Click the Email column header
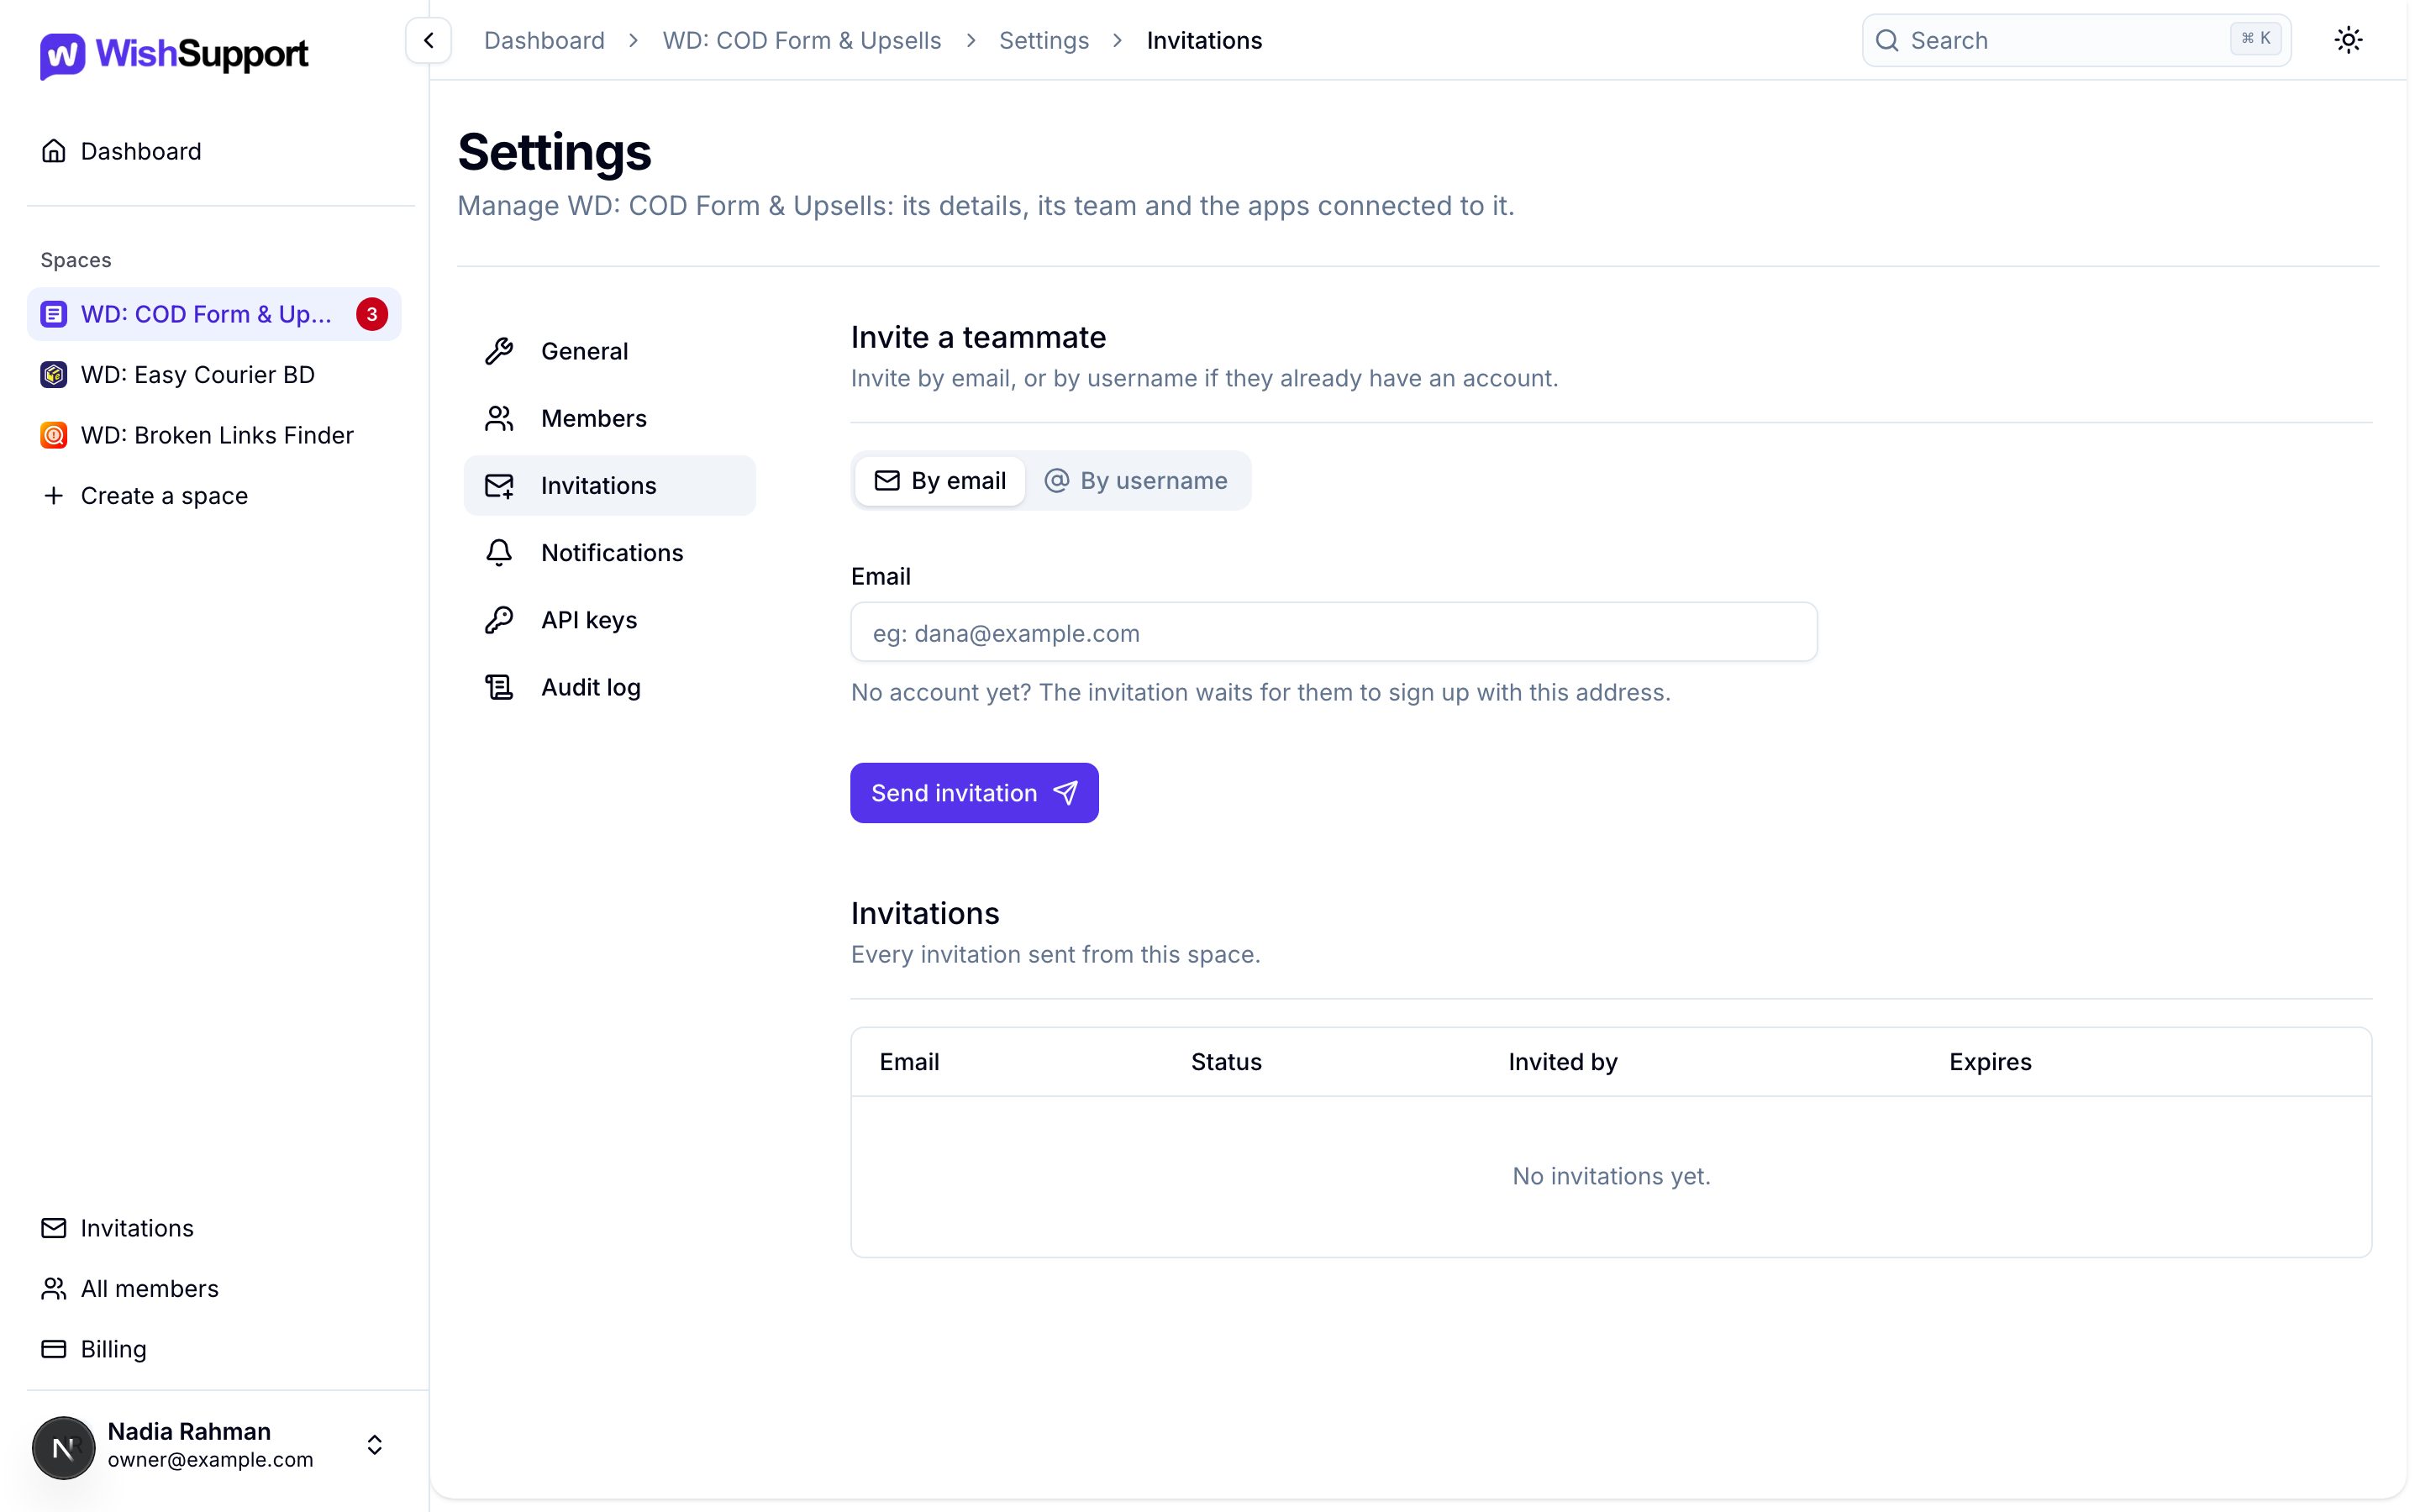This screenshot has width=2420, height=1512. [x=909, y=1062]
